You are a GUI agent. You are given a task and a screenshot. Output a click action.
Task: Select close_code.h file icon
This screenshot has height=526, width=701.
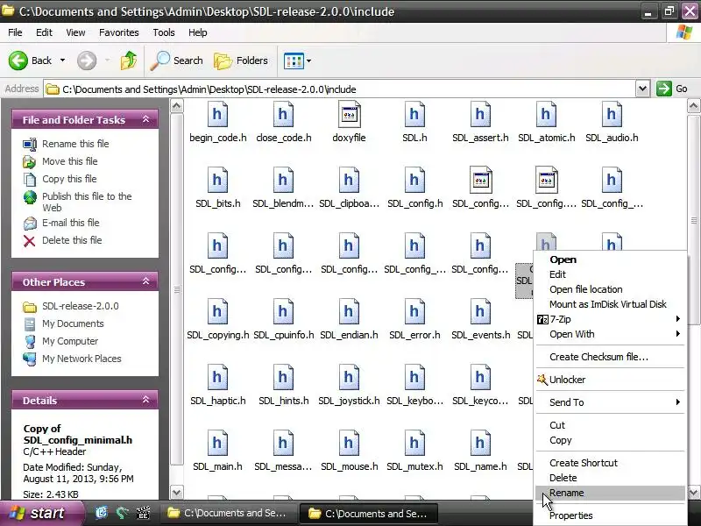click(x=283, y=115)
